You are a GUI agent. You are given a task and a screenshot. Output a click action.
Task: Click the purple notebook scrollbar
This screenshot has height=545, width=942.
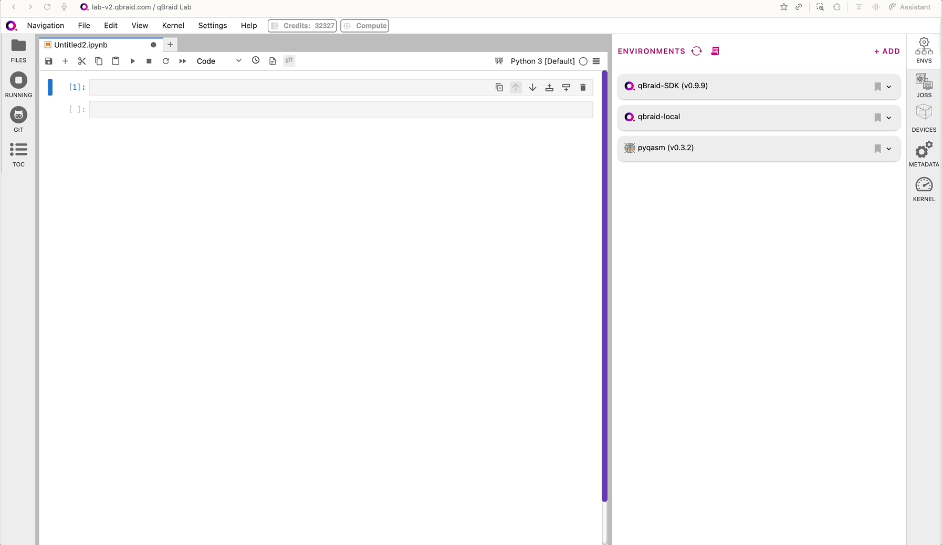[604, 286]
